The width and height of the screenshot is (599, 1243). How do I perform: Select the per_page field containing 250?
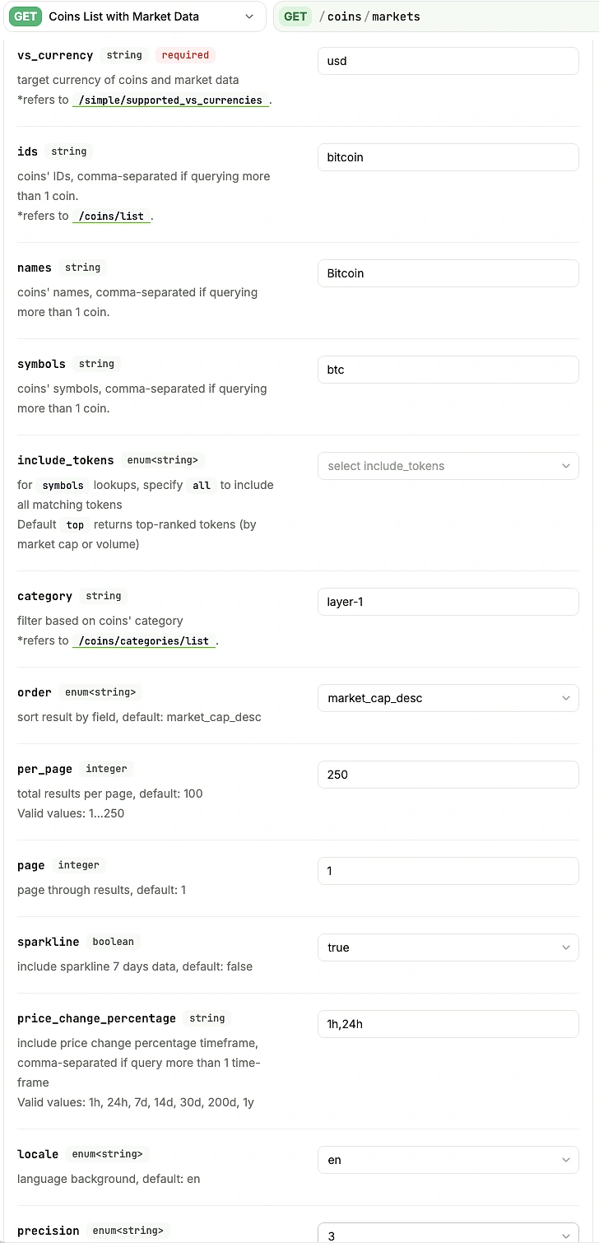click(448, 775)
